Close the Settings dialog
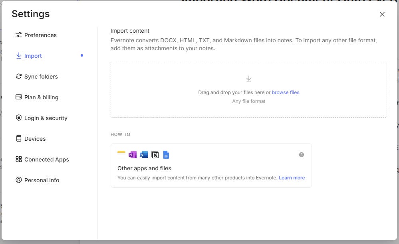The height and width of the screenshot is (244, 399). click(382, 14)
